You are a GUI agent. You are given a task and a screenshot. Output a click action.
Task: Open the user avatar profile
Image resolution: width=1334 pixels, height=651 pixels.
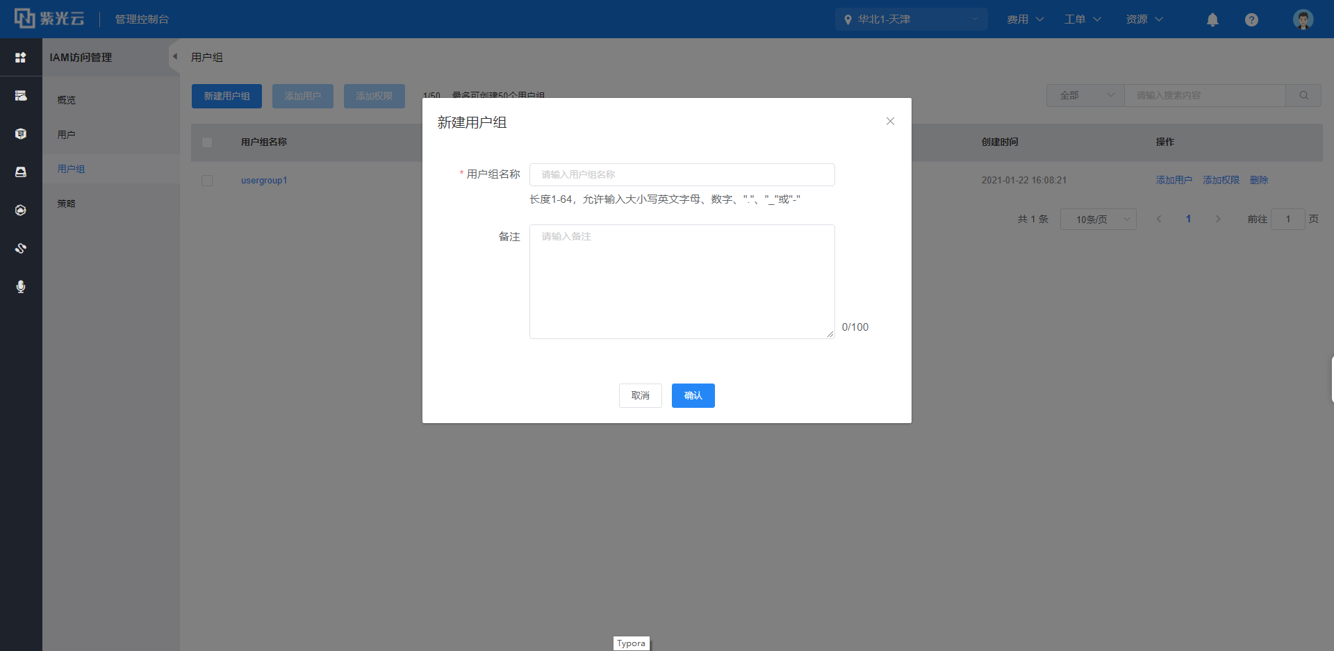(1303, 19)
